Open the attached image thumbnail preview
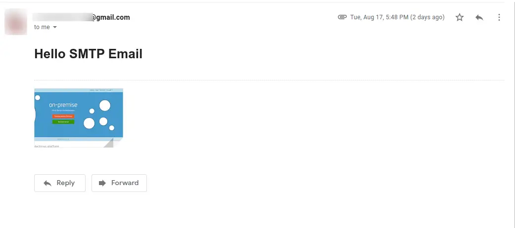Image resolution: width=515 pixels, height=228 pixels. coord(78,116)
